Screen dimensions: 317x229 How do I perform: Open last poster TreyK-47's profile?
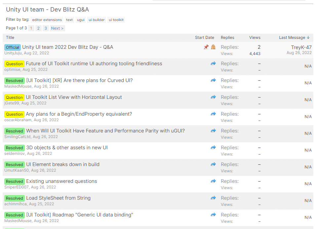[x=301, y=47]
